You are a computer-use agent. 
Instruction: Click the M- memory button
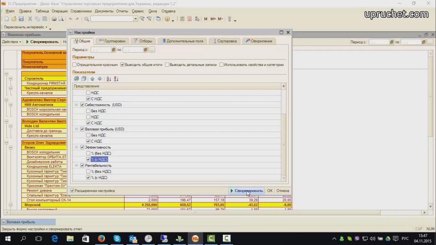[x=220, y=19]
